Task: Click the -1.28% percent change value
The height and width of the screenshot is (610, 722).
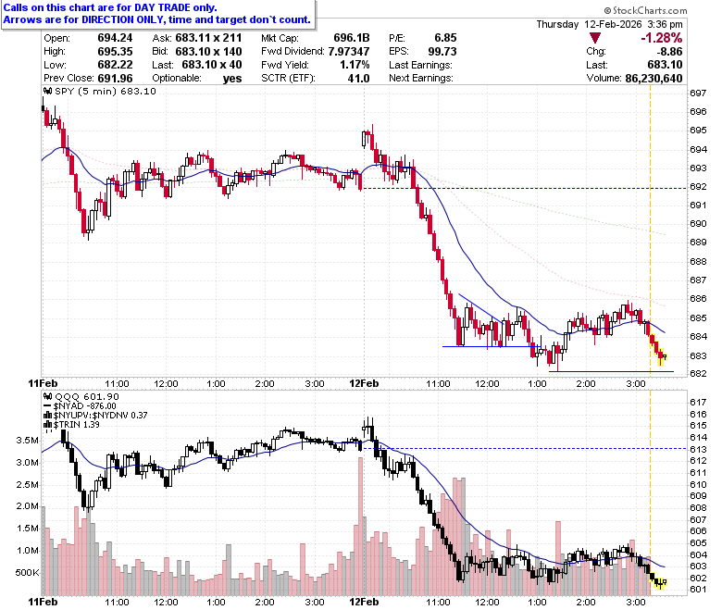Action: point(661,38)
